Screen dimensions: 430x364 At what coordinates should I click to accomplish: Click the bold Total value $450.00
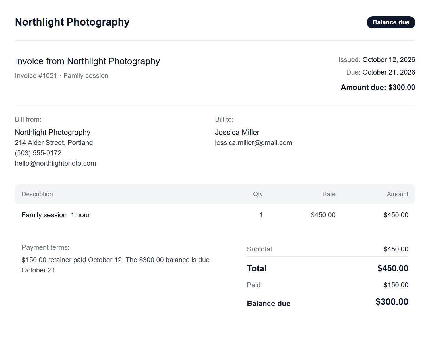393,268
